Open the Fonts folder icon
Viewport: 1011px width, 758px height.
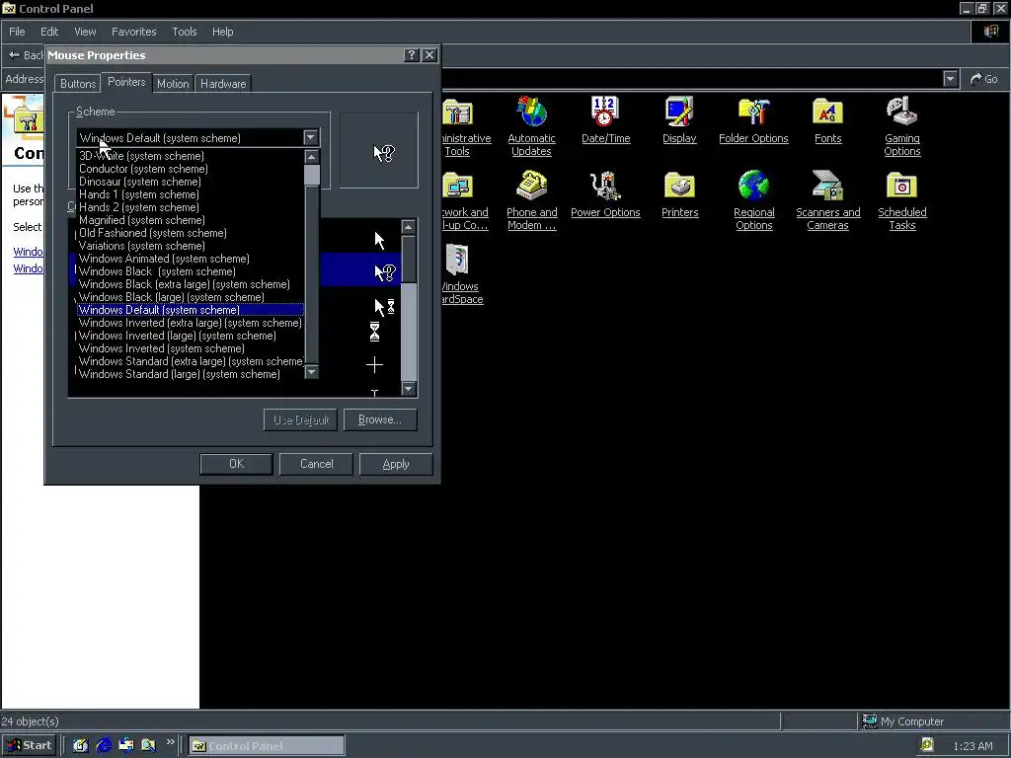tap(828, 112)
